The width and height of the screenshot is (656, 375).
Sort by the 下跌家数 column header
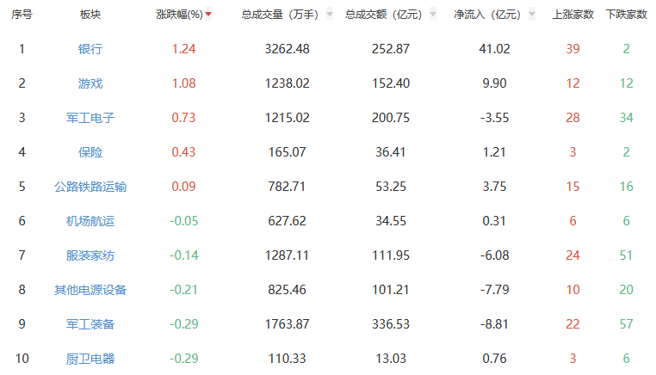point(626,15)
